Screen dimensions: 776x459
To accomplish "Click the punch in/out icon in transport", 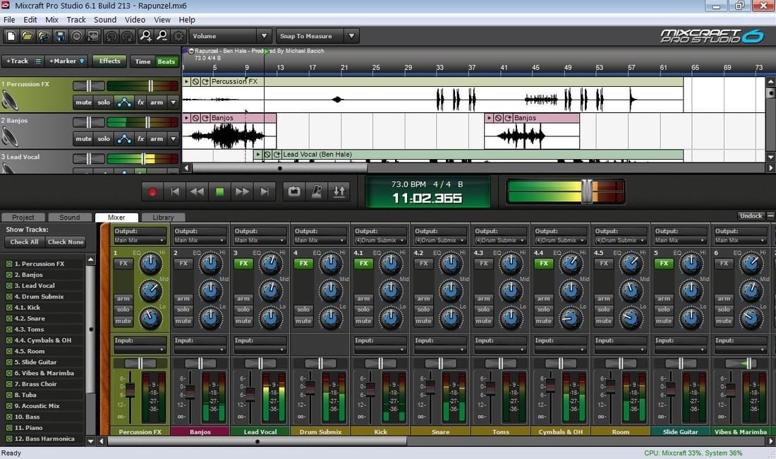I will point(339,191).
